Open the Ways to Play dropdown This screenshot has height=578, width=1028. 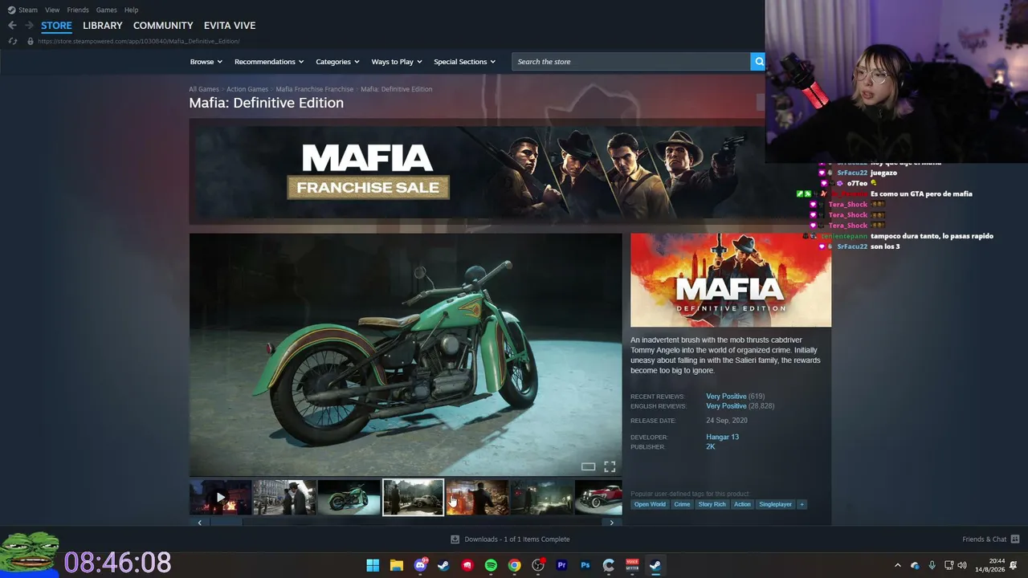point(397,62)
